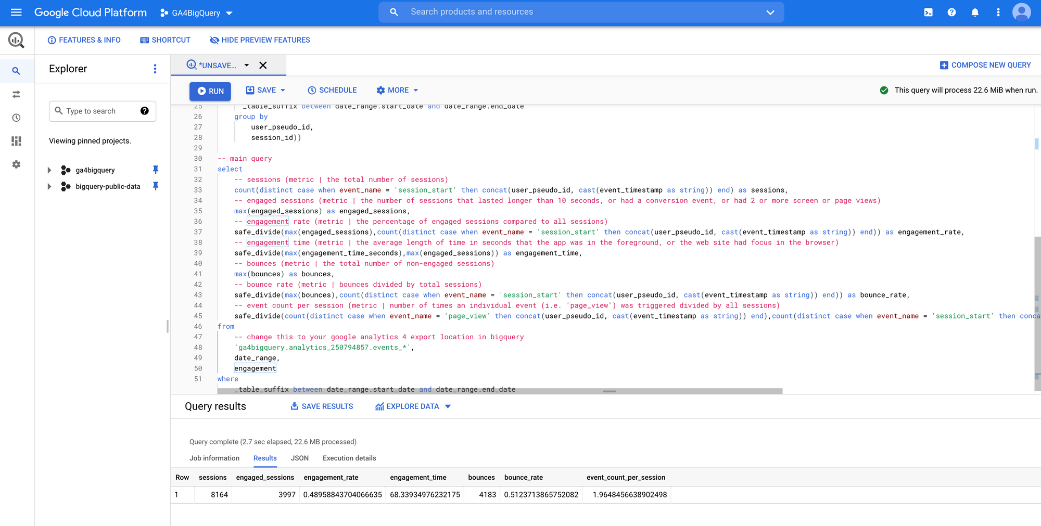Open the GA4BigQuery project selector
The image size is (1041, 526).
(196, 12)
